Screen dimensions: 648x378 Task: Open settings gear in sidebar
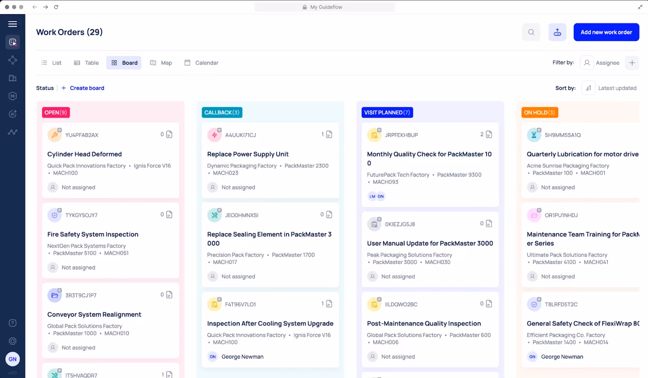(x=13, y=341)
